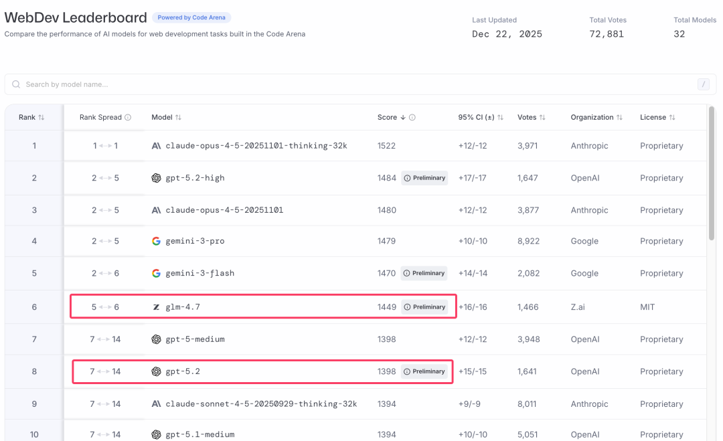Click the Z.ai organization cell
This screenshot has width=723, height=441.
578,307
